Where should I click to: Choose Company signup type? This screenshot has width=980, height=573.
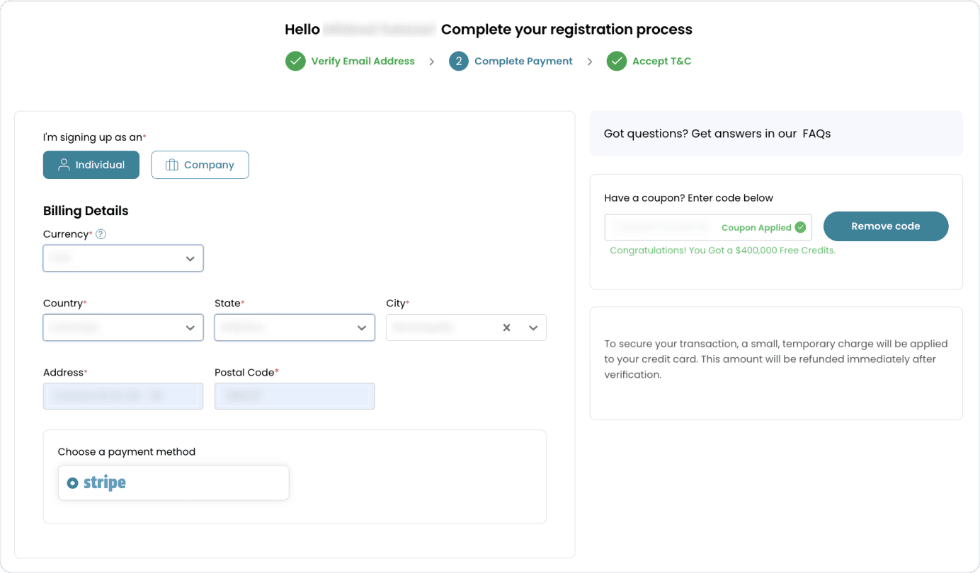pos(200,165)
